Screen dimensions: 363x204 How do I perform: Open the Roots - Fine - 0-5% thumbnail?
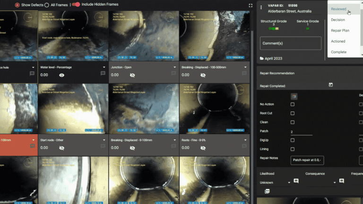tap(215, 109)
